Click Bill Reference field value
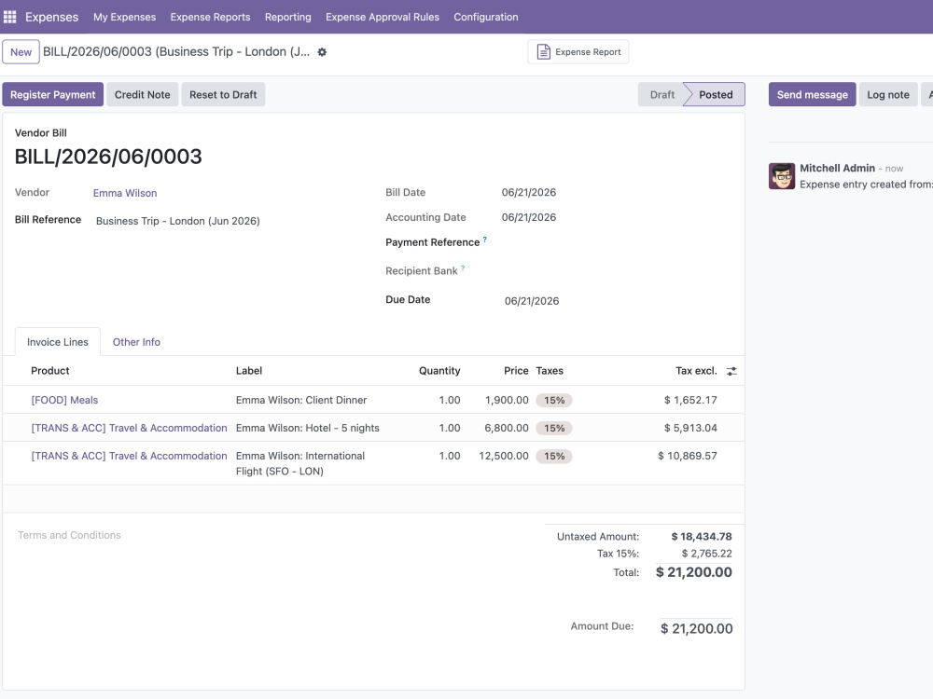The height and width of the screenshot is (699, 933). [178, 221]
